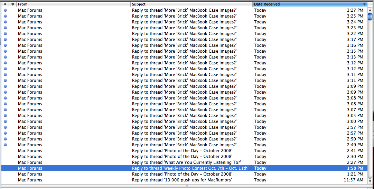Click the unread dot of the 3:24 PM message
Image resolution: width=374 pixels, height=189 pixels.
pyautogui.click(x=5, y=22)
